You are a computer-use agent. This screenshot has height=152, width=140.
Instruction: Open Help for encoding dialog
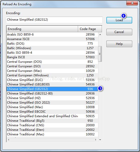[119, 44]
